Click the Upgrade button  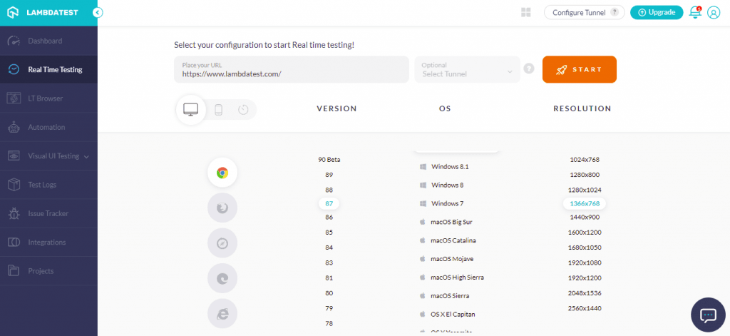(655, 12)
